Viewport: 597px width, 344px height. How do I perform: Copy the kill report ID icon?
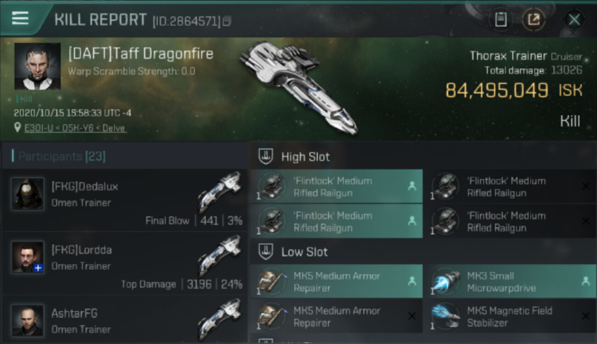(227, 21)
